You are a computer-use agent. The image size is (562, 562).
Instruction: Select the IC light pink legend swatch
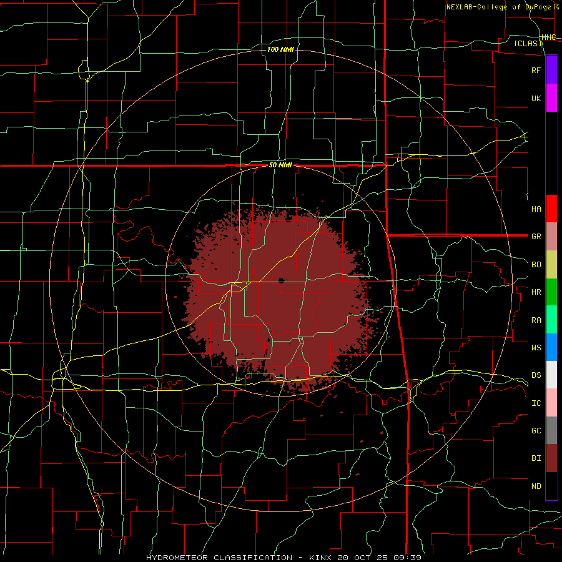[551, 403]
